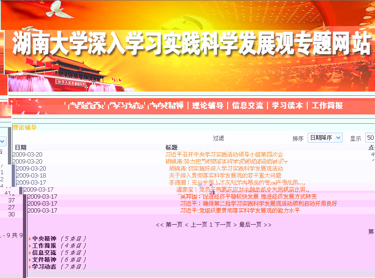Open article 习近平:党组织要贯彻落实科学发展观的能力水平
Image resolution: width=375 pixels, height=278 pixels.
[240, 211]
